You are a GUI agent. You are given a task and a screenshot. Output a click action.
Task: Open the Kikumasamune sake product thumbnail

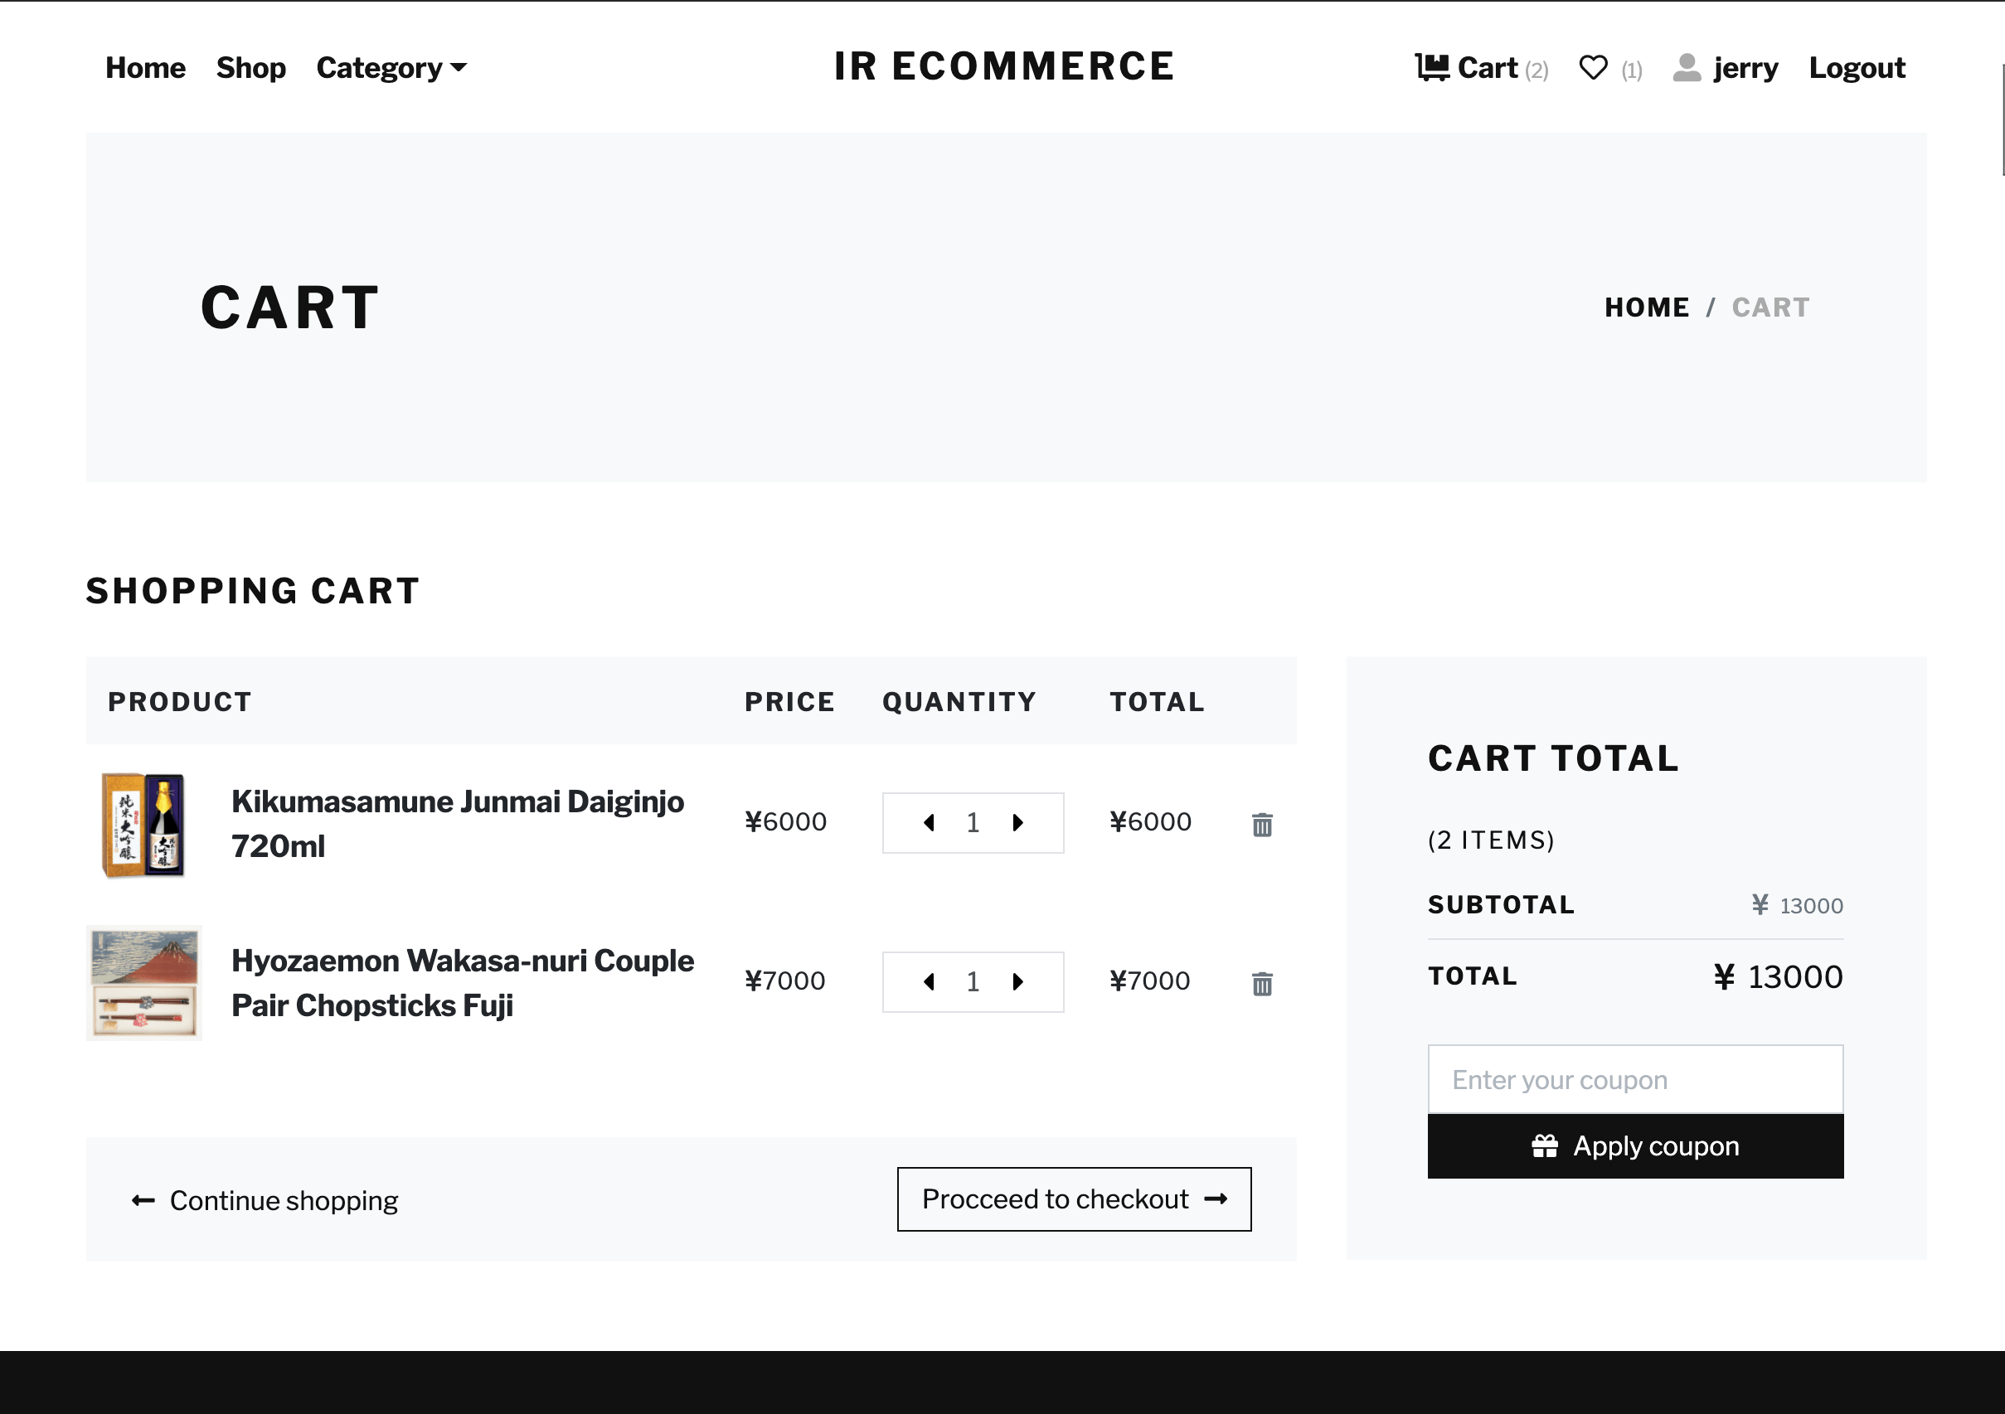[144, 824]
